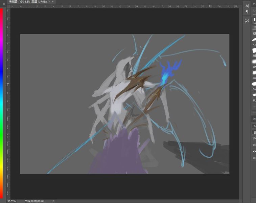Select the second Sam brush preset
This screenshot has width=256, height=203.
coord(254,84)
